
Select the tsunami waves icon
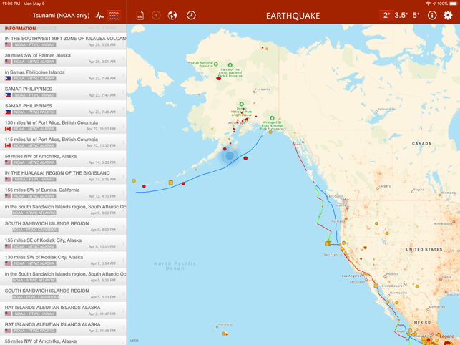coord(114,16)
